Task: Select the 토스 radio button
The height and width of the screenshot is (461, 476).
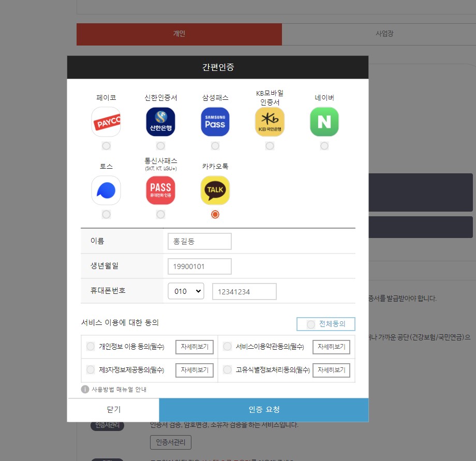Action: click(106, 215)
